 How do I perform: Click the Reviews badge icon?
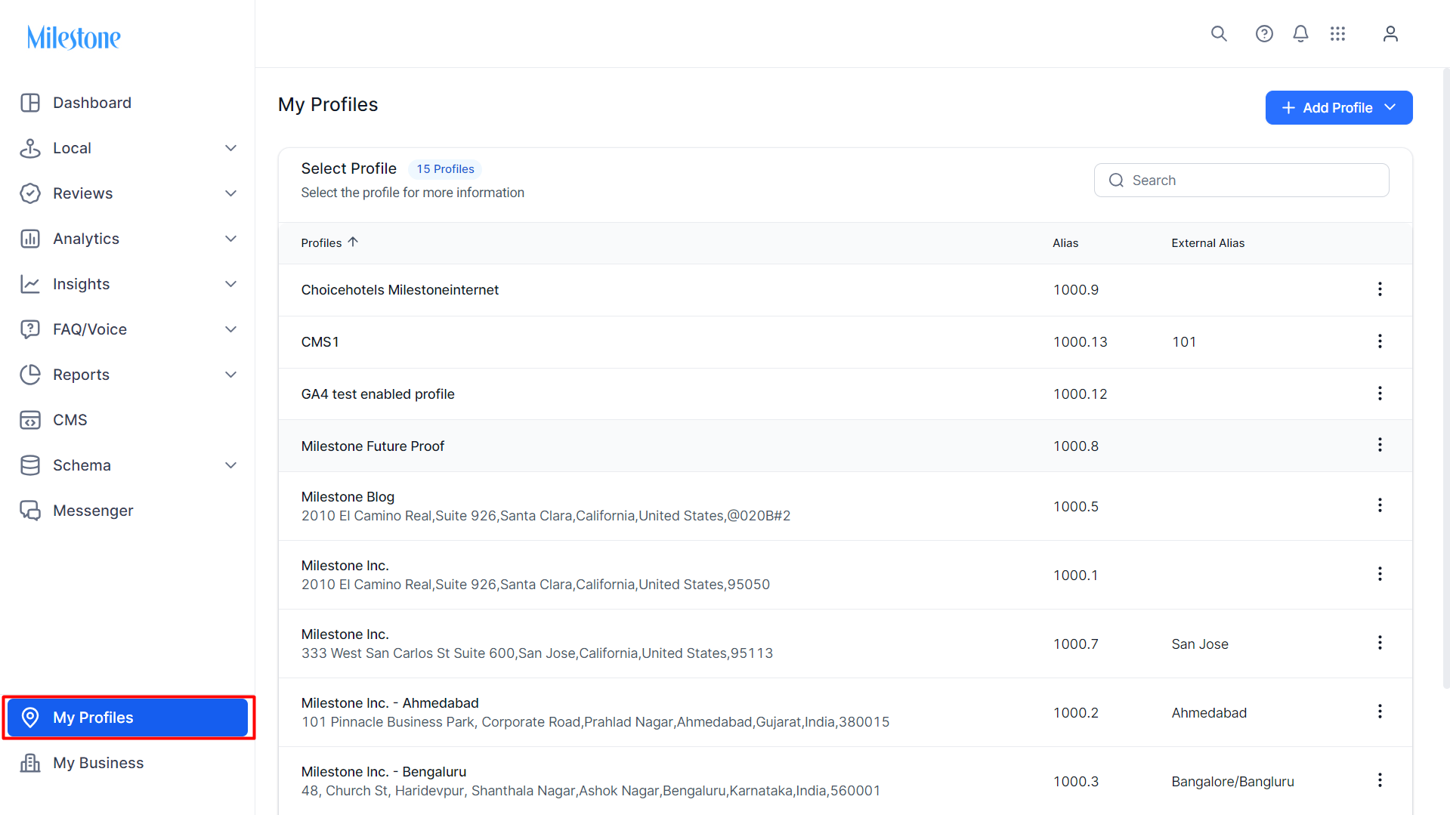(x=30, y=193)
